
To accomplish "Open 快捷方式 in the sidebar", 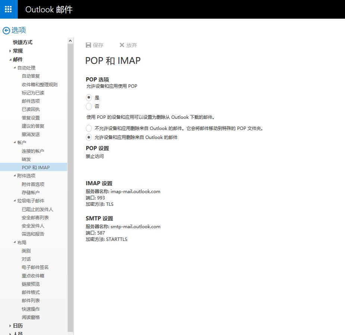I will tap(23, 42).
